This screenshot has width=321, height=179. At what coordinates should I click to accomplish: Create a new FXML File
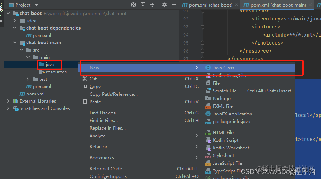tap(248, 106)
